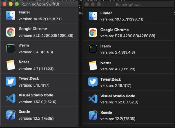Click version 10.15.7(1298.7.1) in RunningAppsSwiftUI window

[x=40, y=19]
